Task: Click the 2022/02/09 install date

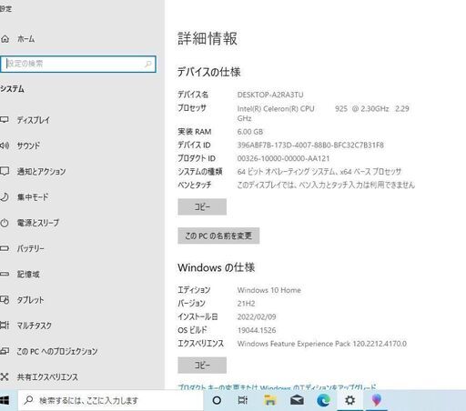Action: [x=257, y=316]
